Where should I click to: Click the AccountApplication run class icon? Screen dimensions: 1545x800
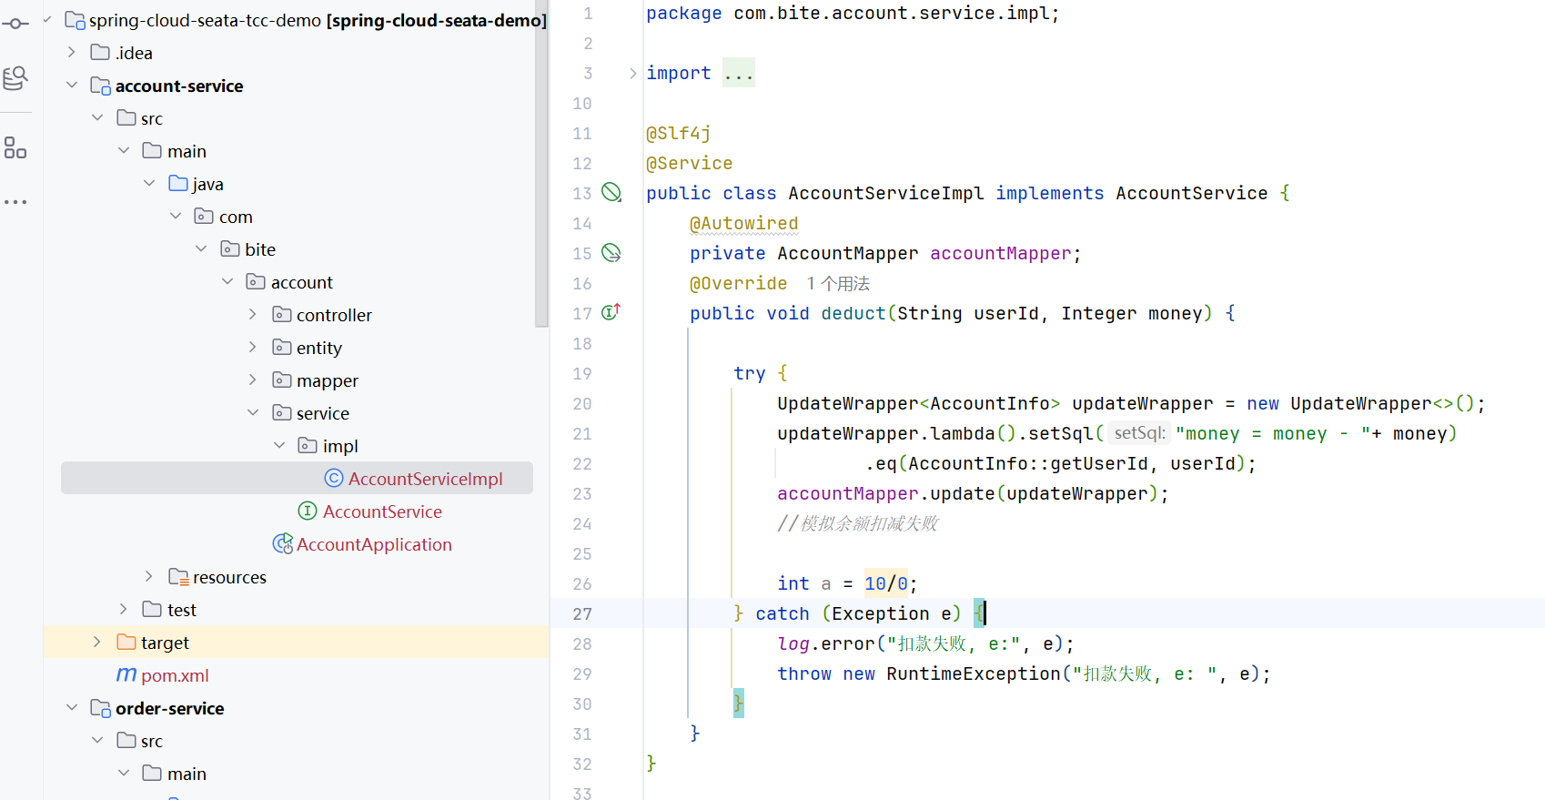pyautogui.click(x=282, y=543)
